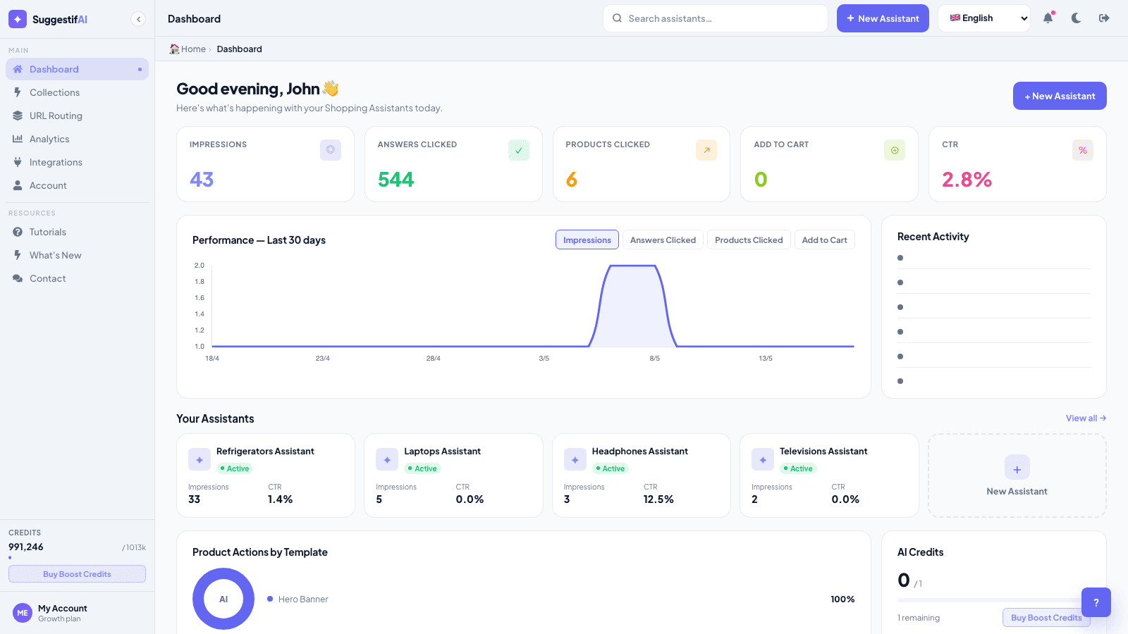This screenshot has width=1128, height=634.
Task: Click the Active badge on Laptops Assistant
Action: click(x=422, y=468)
